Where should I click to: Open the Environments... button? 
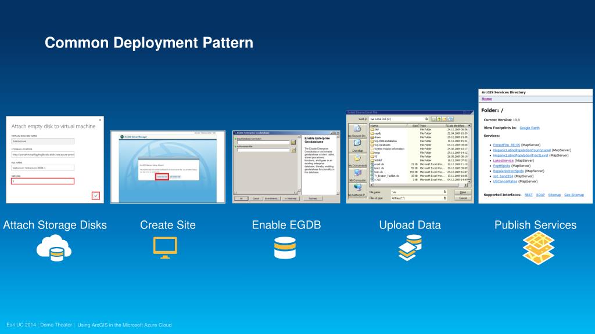click(x=272, y=198)
